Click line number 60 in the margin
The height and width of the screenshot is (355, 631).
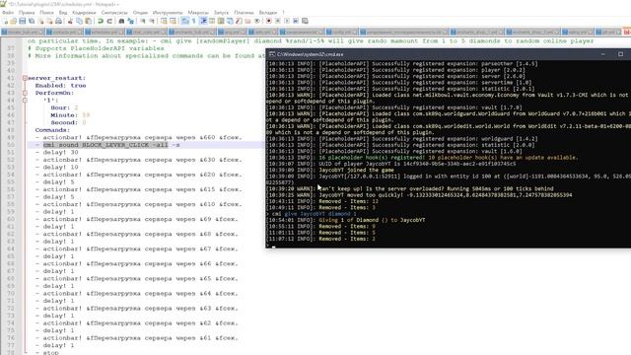pos(11,219)
